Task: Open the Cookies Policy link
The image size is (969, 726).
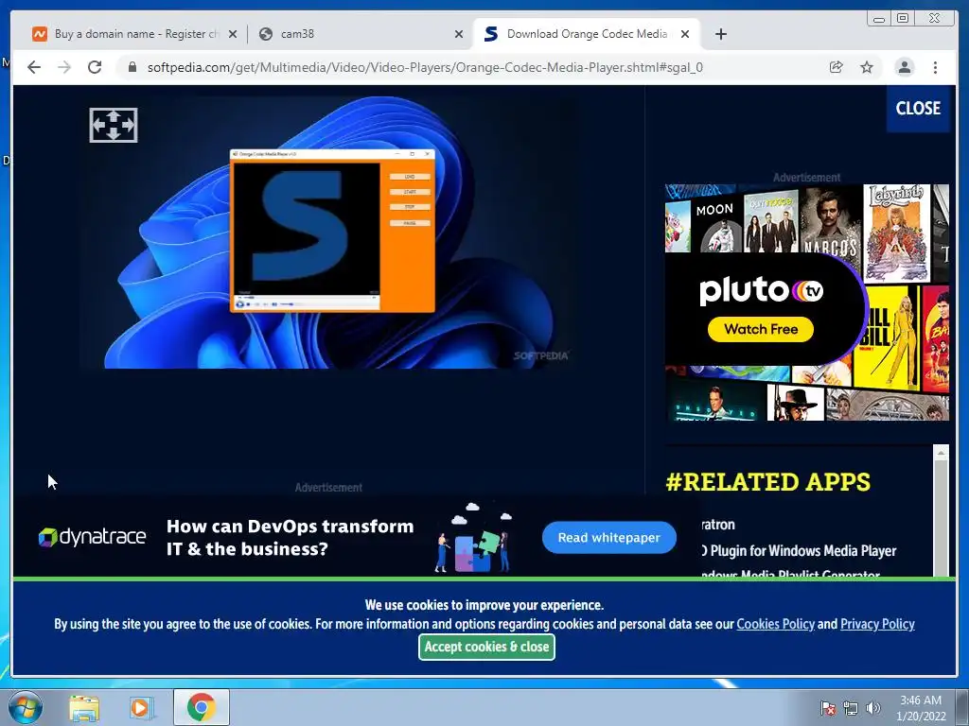Action: [x=776, y=624]
